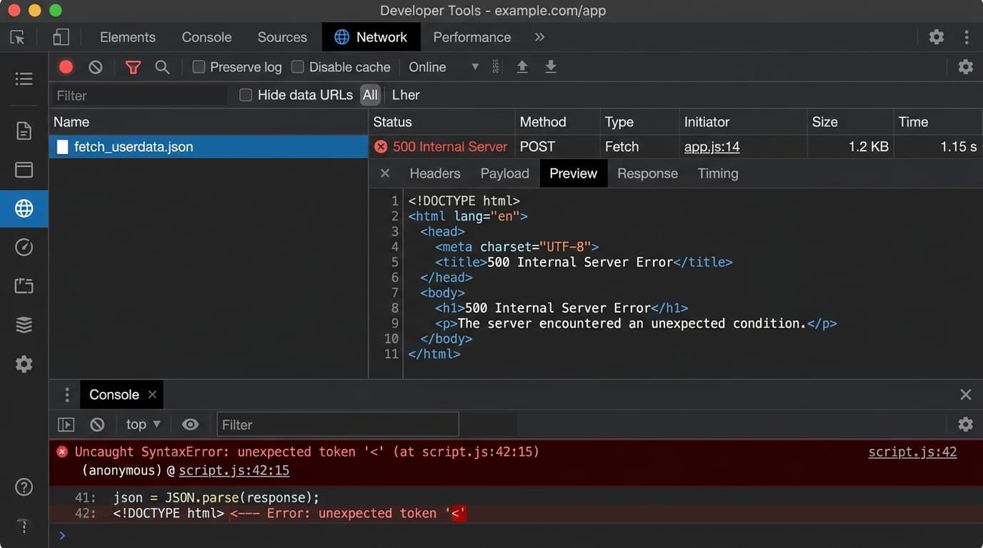Open DevTools settings gear at top right
This screenshot has width=983, height=548.
(x=937, y=37)
